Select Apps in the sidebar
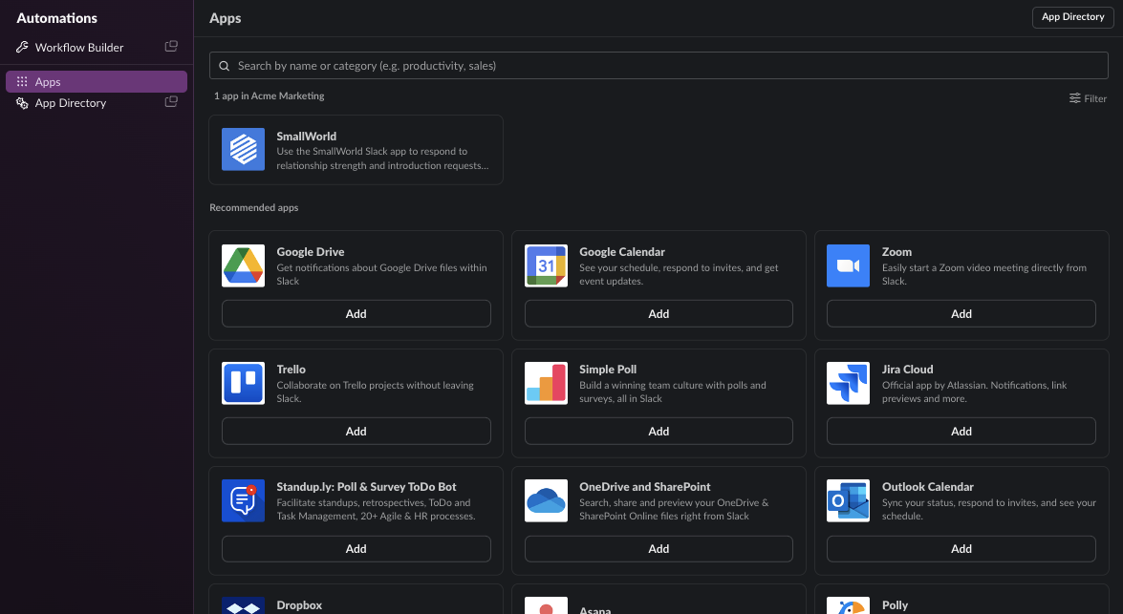The image size is (1123, 614). (48, 82)
